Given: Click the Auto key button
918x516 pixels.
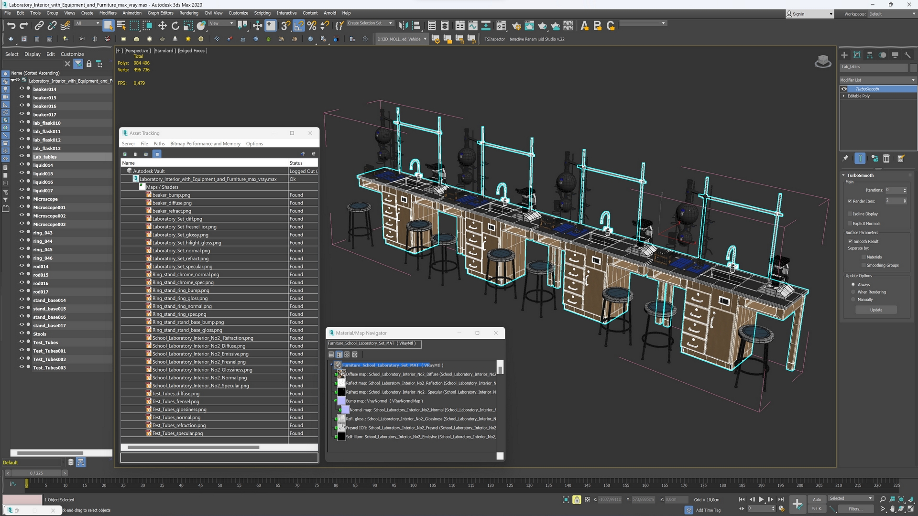Looking at the screenshot, I should click(817, 499).
